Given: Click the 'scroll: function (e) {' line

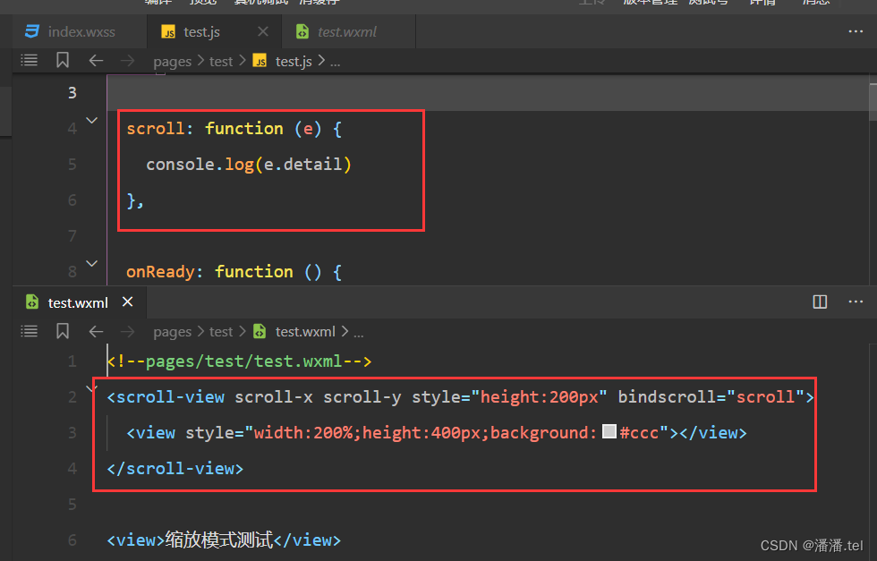Looking at the screenshot, I should 234,129.
